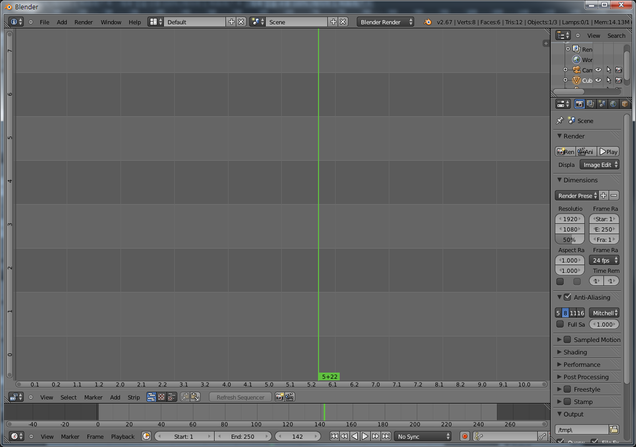
Task: Switch to the World properties tab
Action: tap(613, 104)
